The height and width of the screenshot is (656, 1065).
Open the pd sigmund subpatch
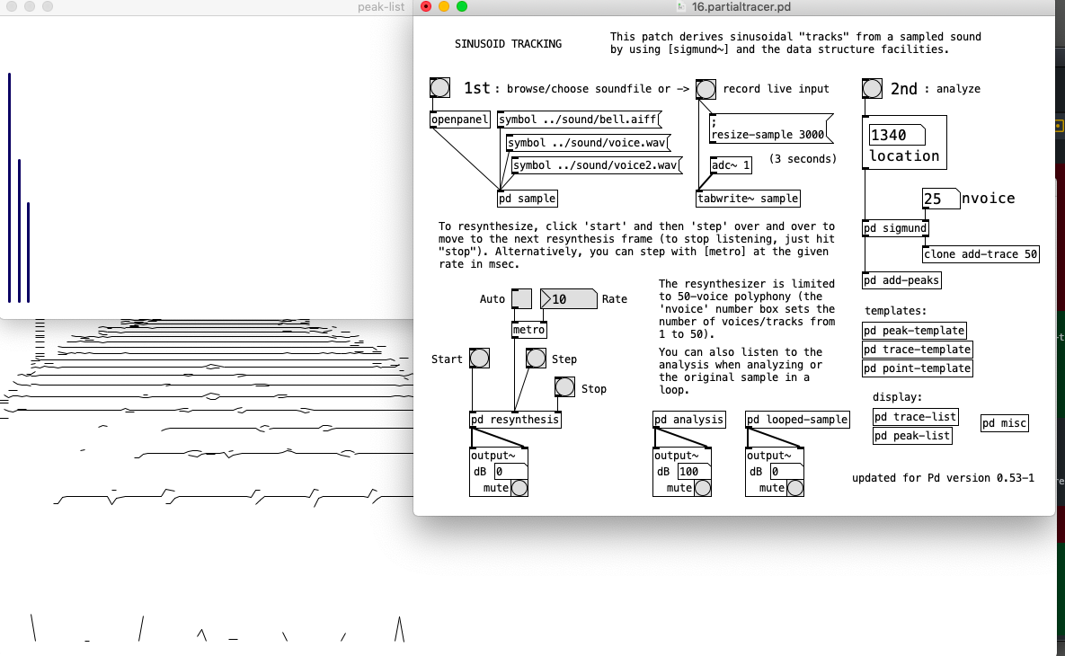tap(894, 228)
